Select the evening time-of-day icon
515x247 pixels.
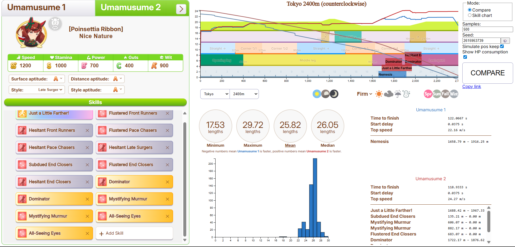coord(326,94)
